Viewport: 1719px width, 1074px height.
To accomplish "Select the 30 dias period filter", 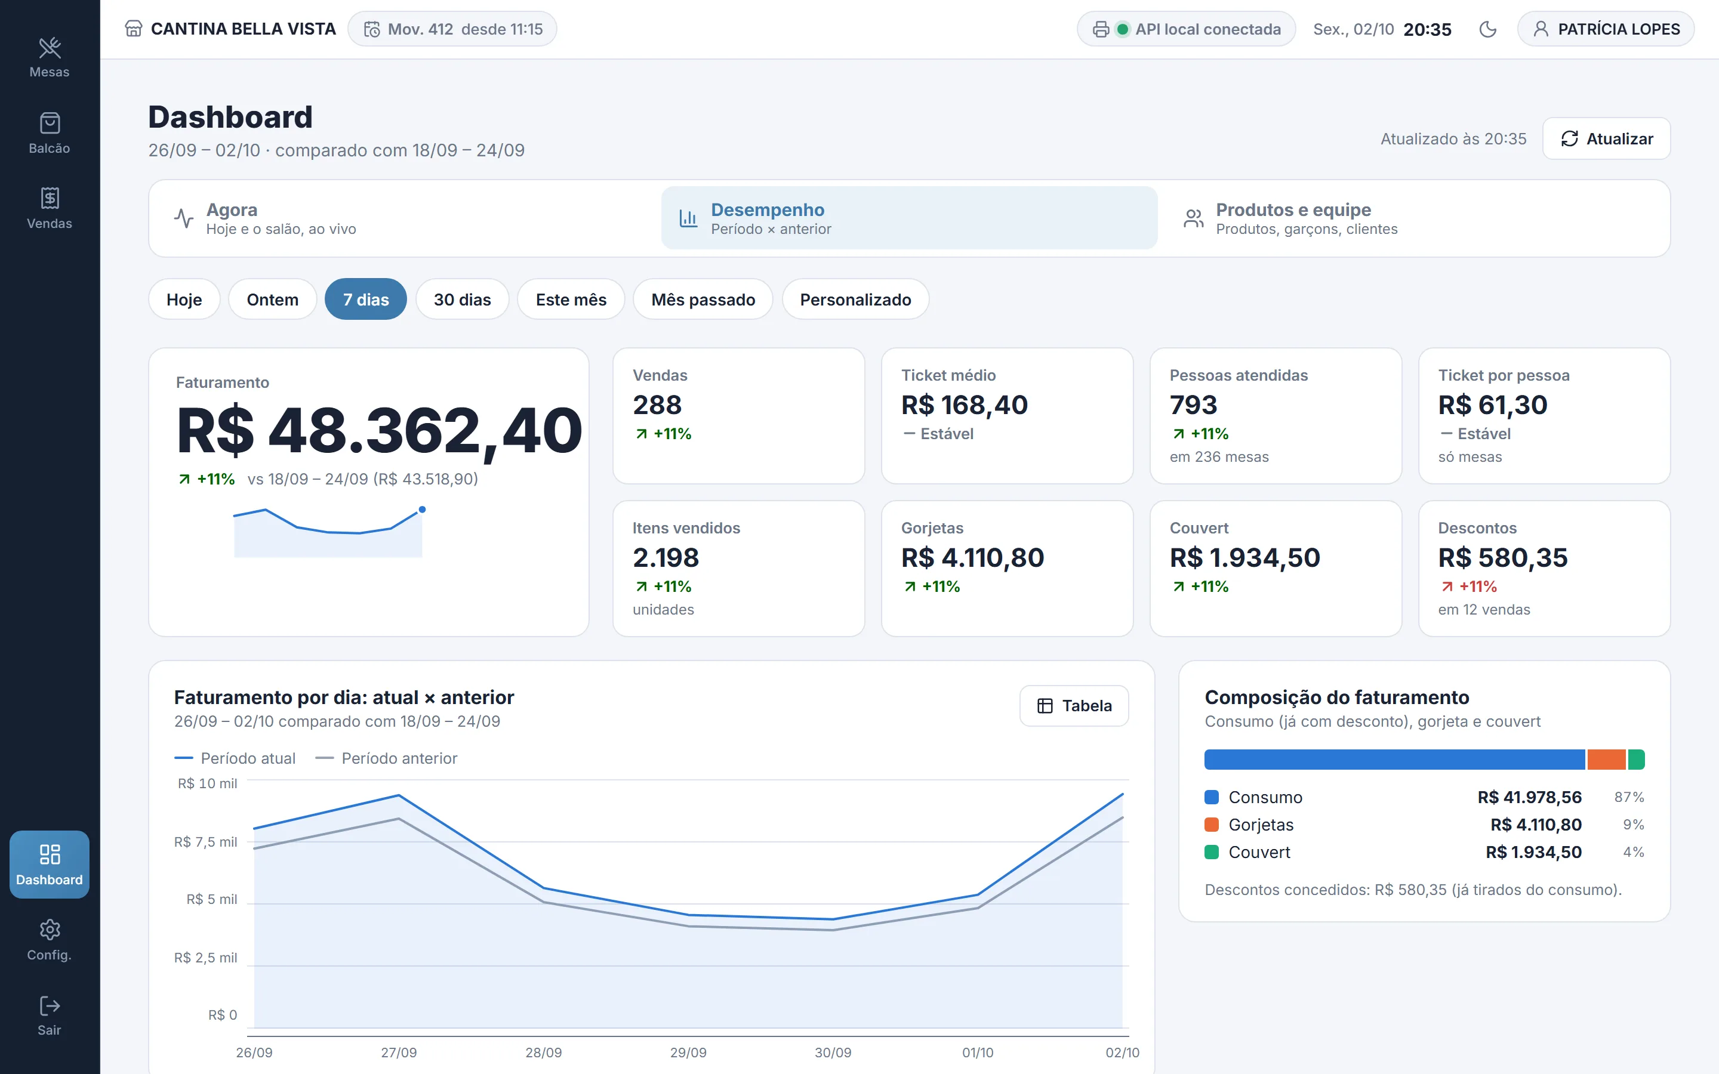I will [x=463, y=299].
